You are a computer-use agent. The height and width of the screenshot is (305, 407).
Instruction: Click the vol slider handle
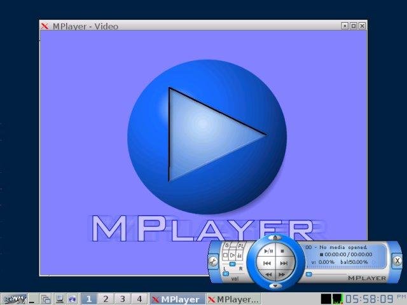[226, 273]
